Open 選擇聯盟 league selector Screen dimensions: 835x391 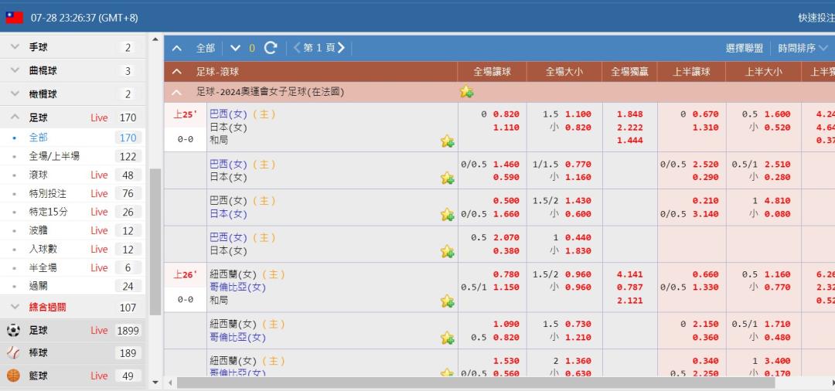[x=745, y=49]
